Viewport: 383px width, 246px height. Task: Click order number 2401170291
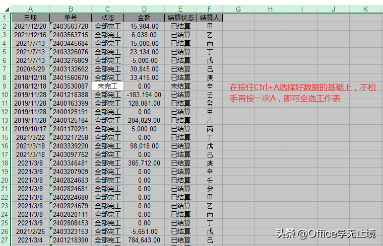[x=71, y=129]
